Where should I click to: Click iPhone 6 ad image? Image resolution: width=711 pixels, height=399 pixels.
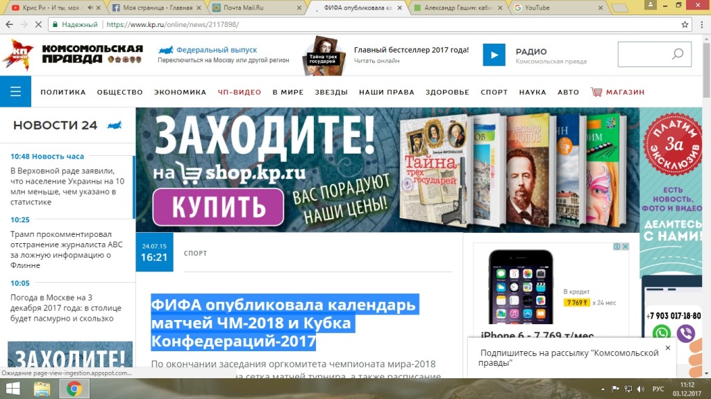(x=519, y=286)
